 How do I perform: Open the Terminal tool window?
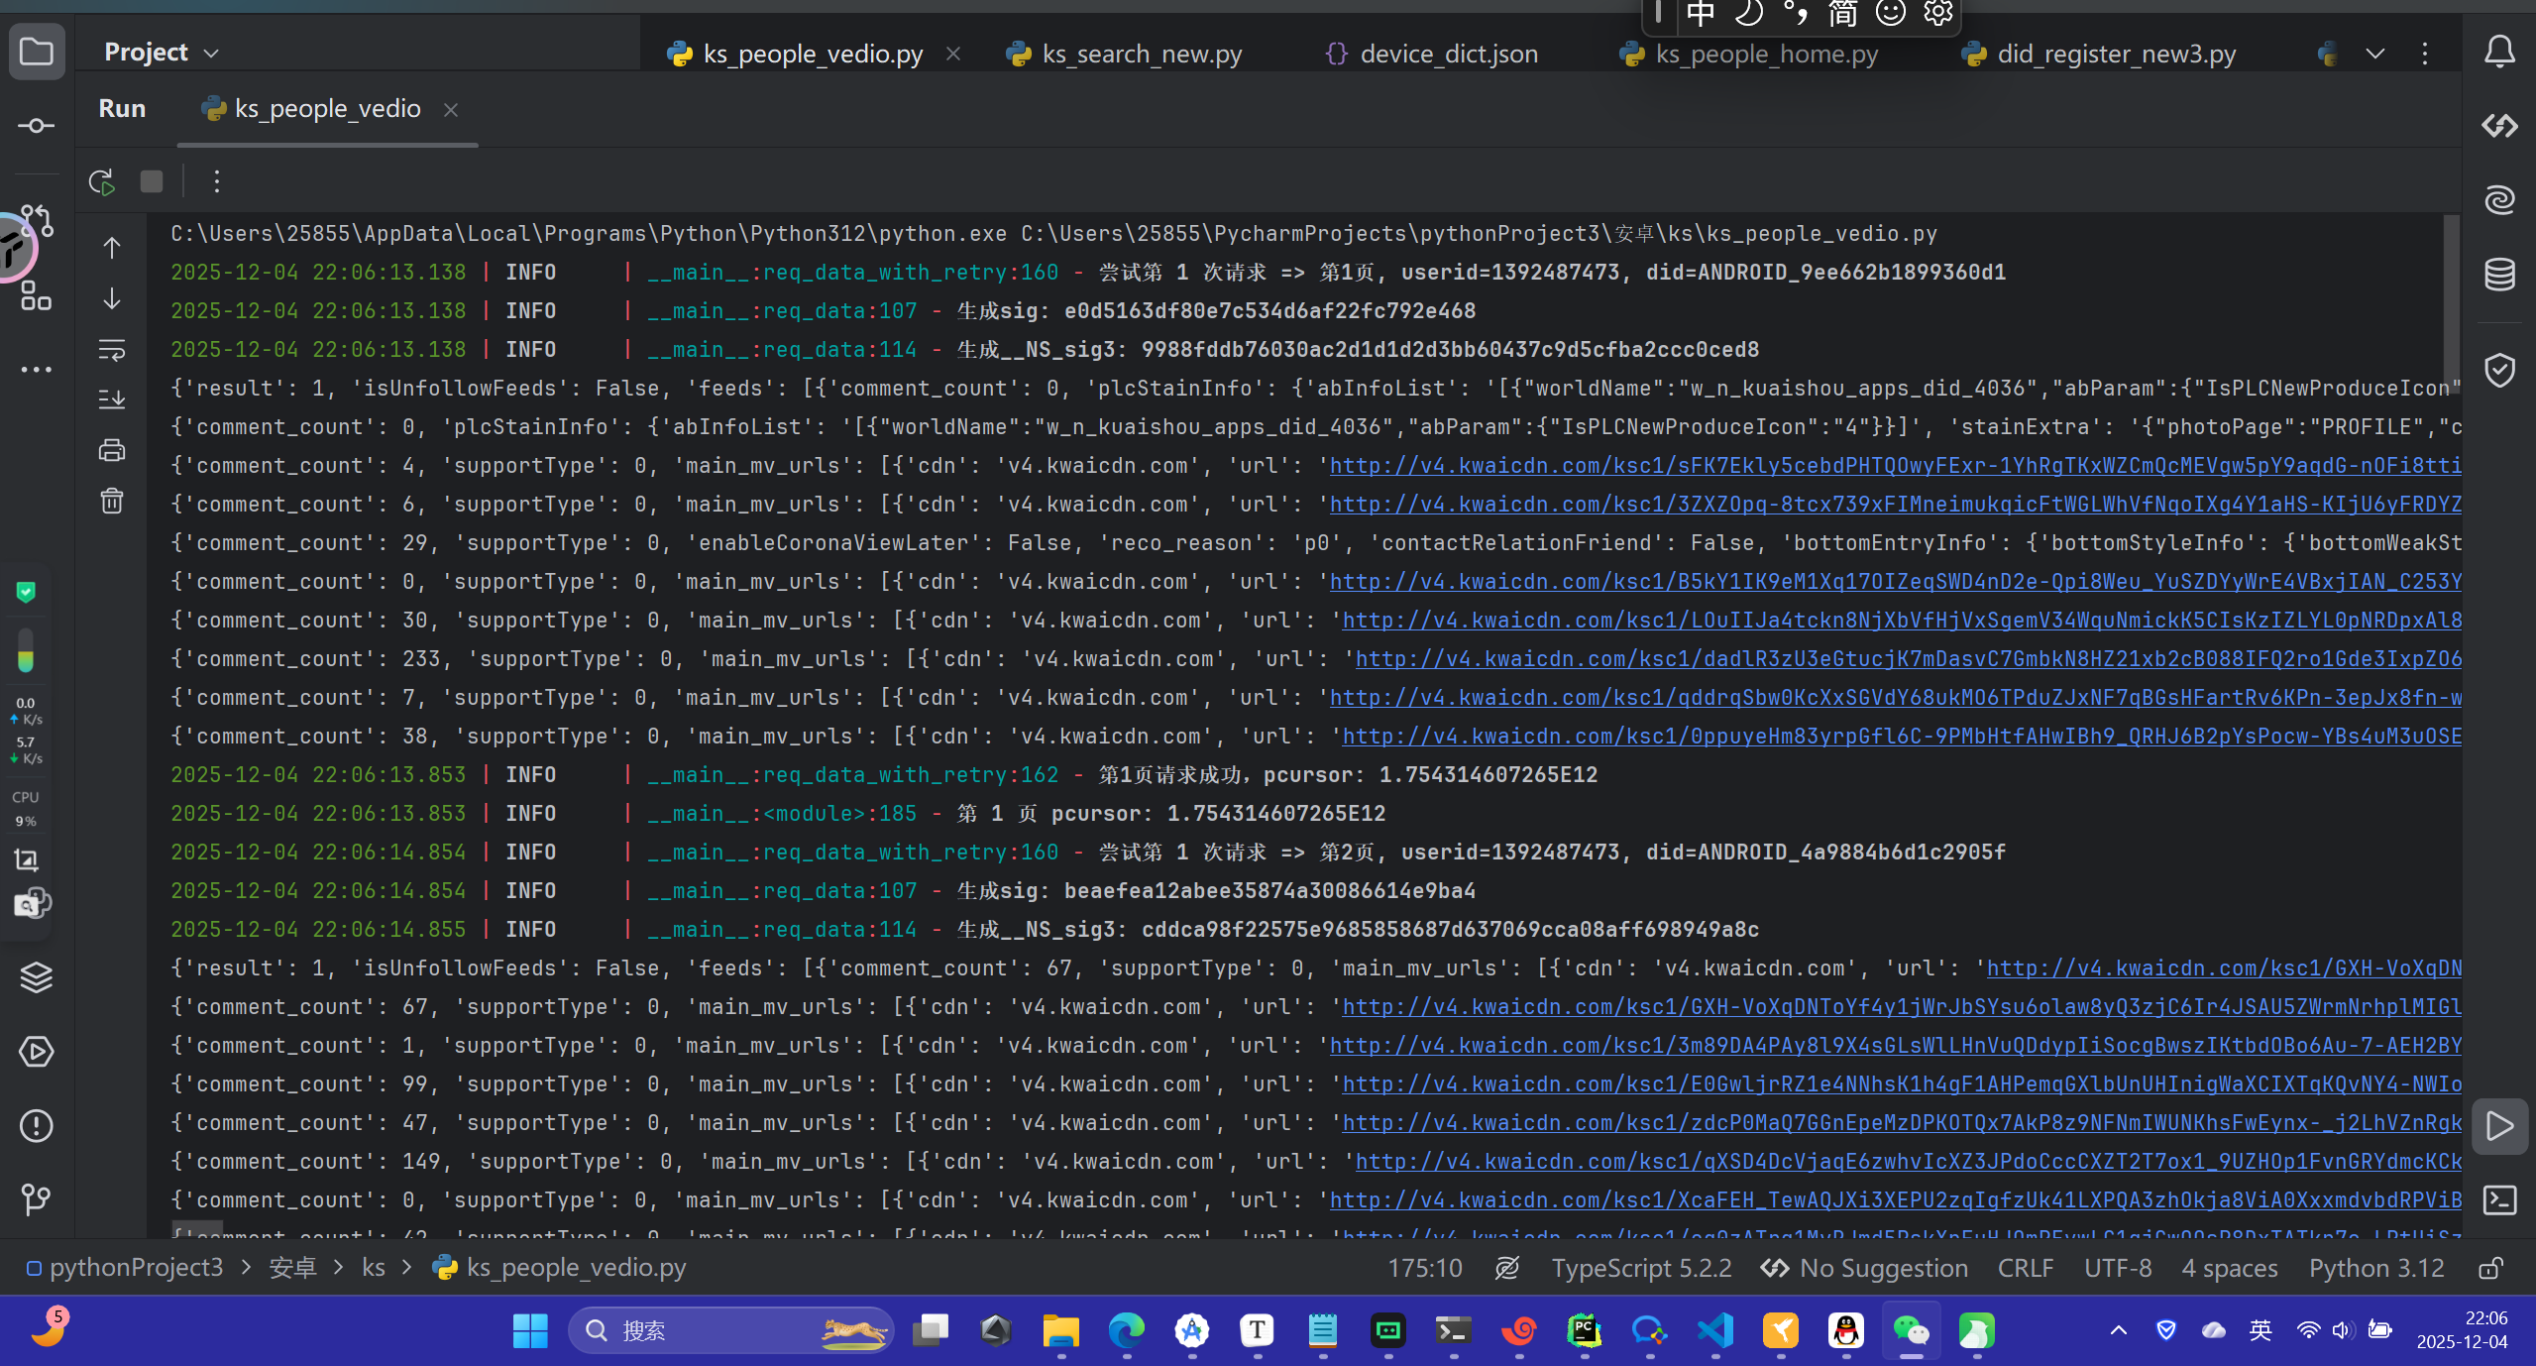pyautogui.click(x=2499, y=1200)
